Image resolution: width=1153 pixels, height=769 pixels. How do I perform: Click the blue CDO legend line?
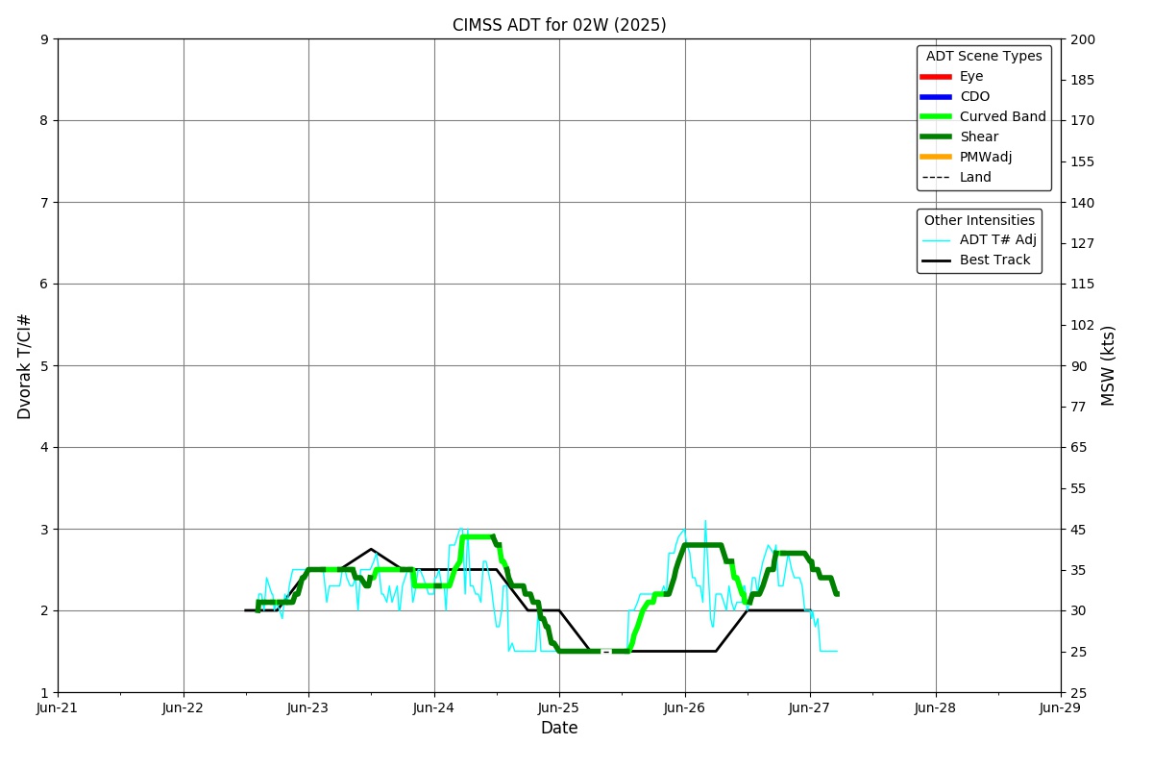(x=935, y=97)
